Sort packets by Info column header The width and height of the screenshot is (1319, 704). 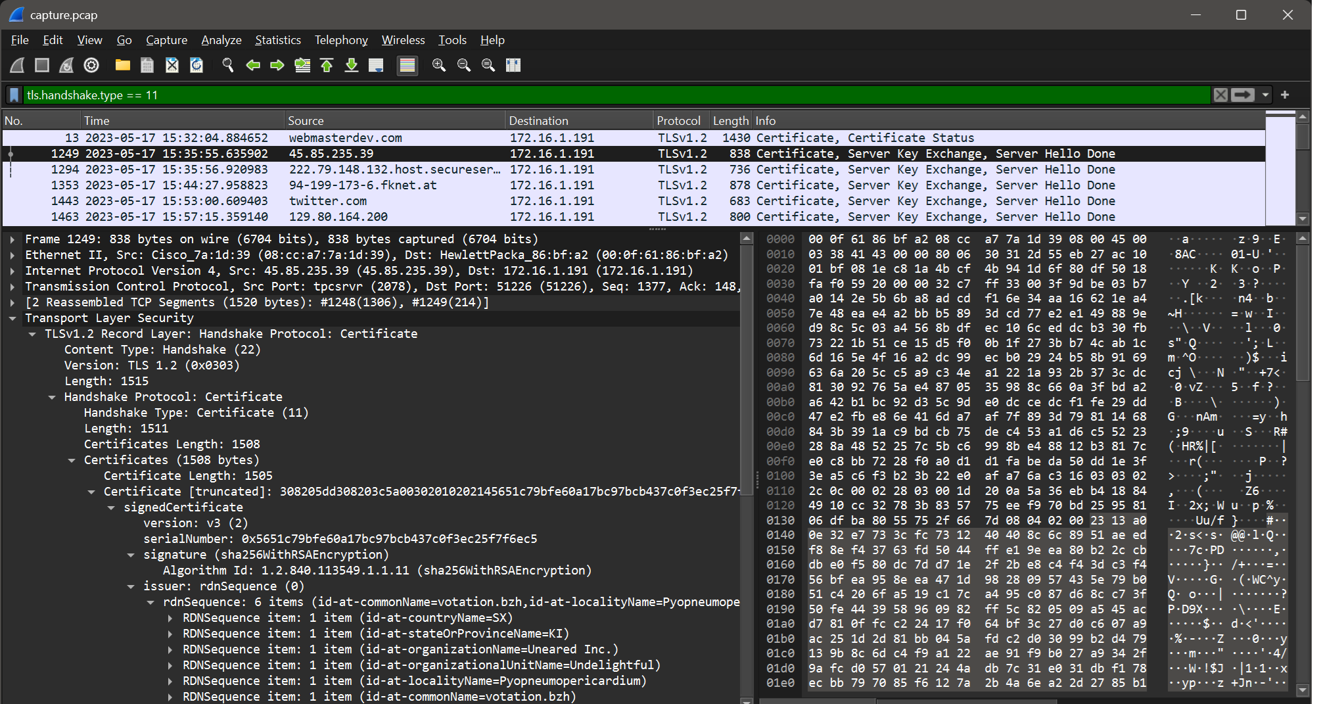point(1008,121)
